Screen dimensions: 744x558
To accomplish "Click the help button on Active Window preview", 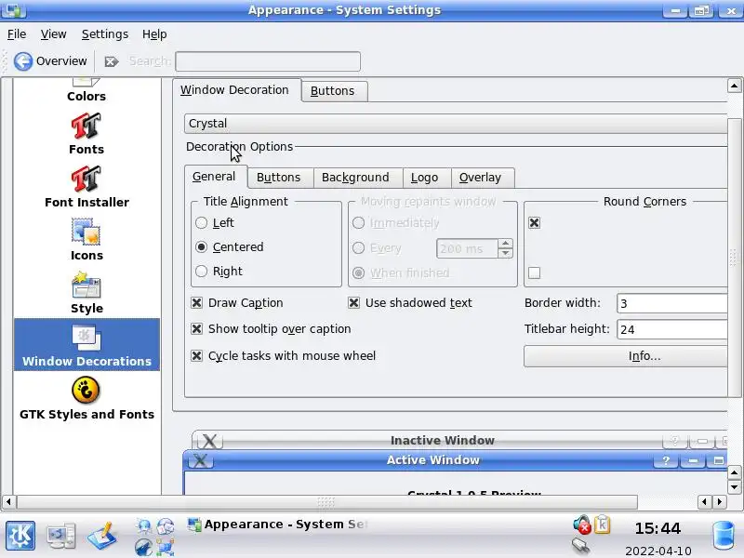I will (665, 460).
